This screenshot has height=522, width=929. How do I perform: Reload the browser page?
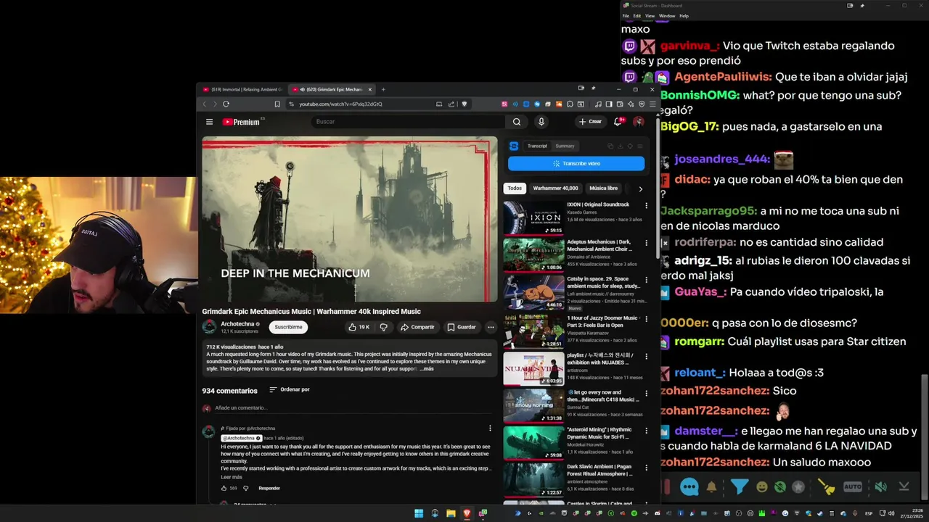[226, 104]
